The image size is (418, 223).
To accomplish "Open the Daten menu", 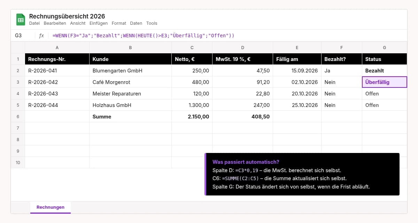I will [136, 23].
